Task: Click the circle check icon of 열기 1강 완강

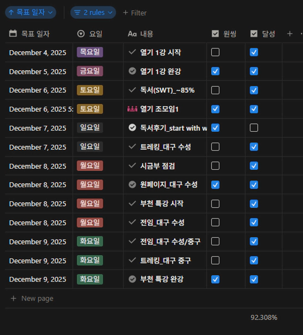Action: point(132,71)
